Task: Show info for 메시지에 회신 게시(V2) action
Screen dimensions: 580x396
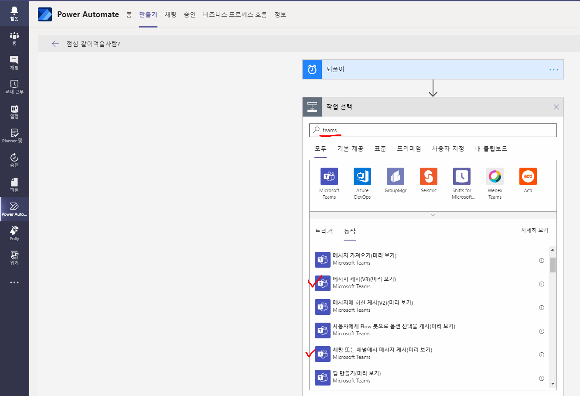Action: [542, 308]
